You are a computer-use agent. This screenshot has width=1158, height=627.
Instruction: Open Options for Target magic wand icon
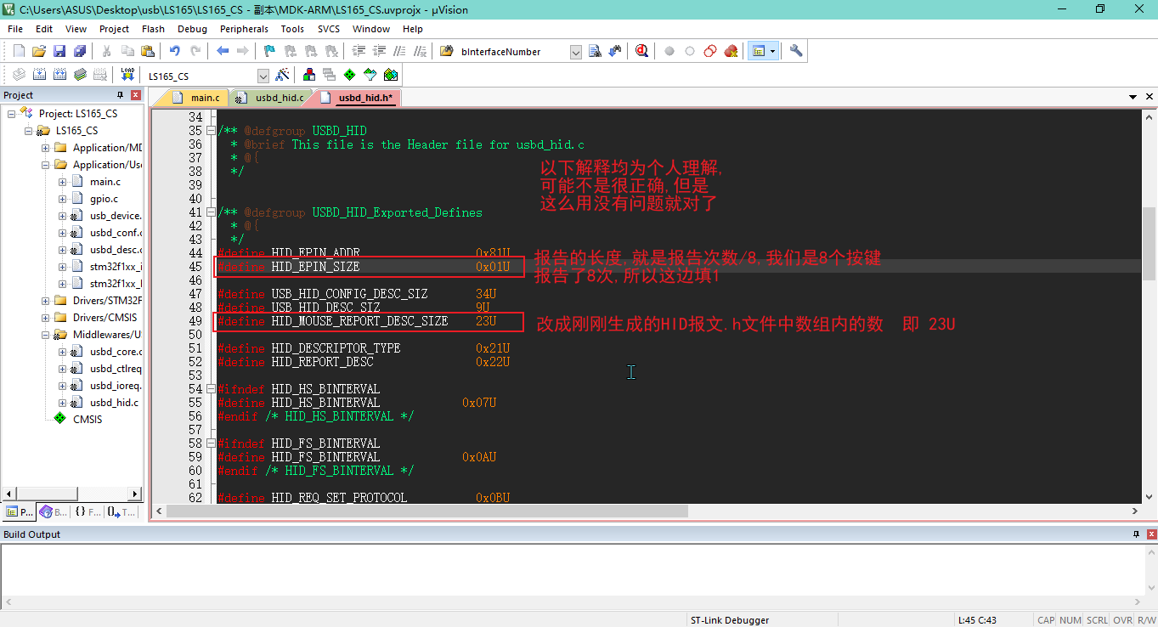282,75
